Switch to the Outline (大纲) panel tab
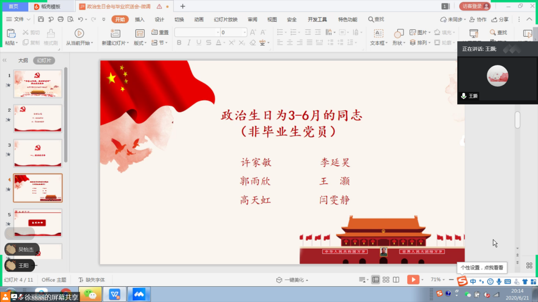538x302 pixels. pyautogui.click(x=23, y=61)
